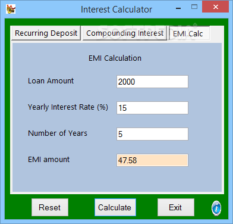Click the Interest Calculator app icon in title bar
Image resolution: width=233 pixels, height=224 pixels.
[11, 9]
